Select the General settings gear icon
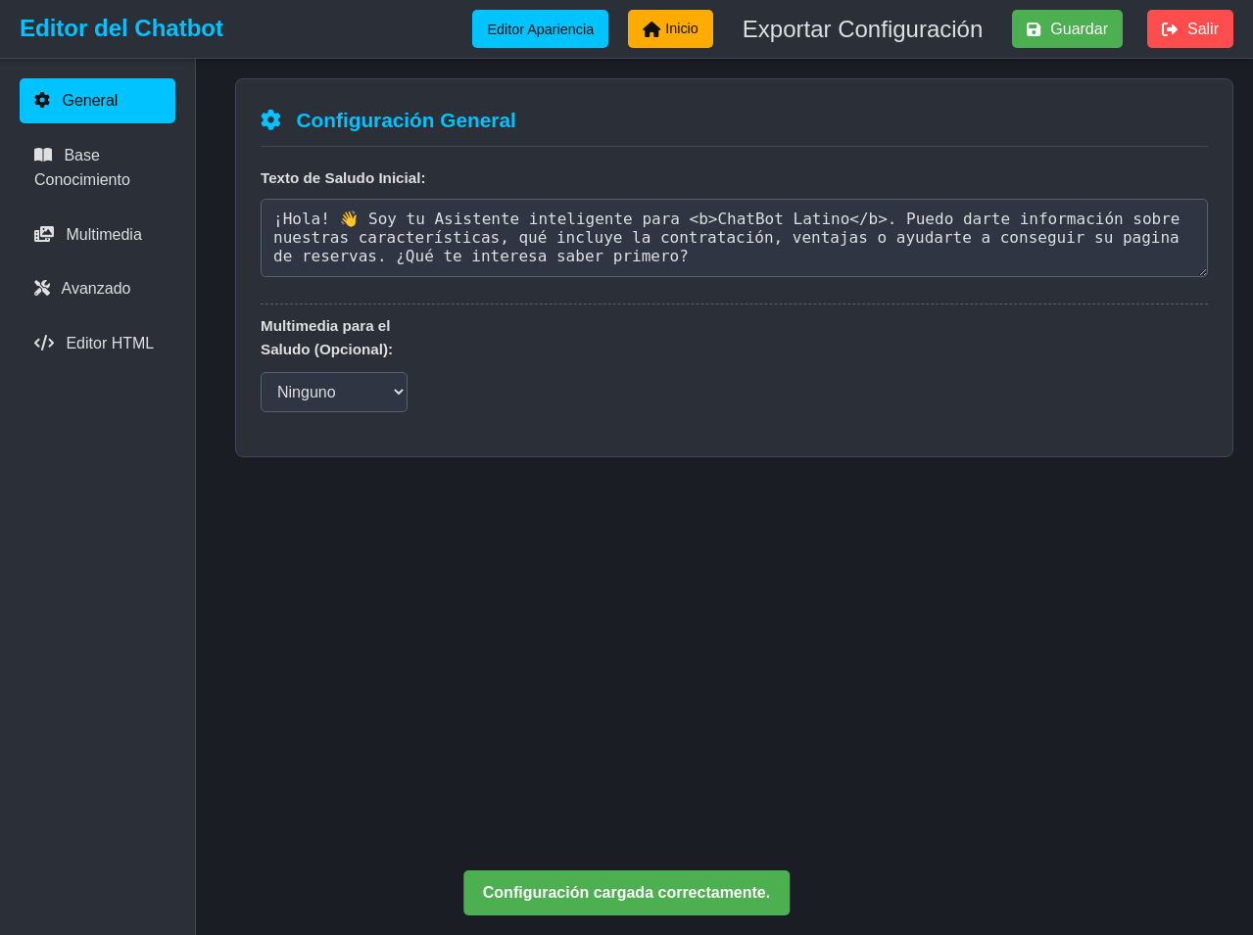The height and width of the screenshot is (935, 1253). pyautogui.click(x=41, y=100)
